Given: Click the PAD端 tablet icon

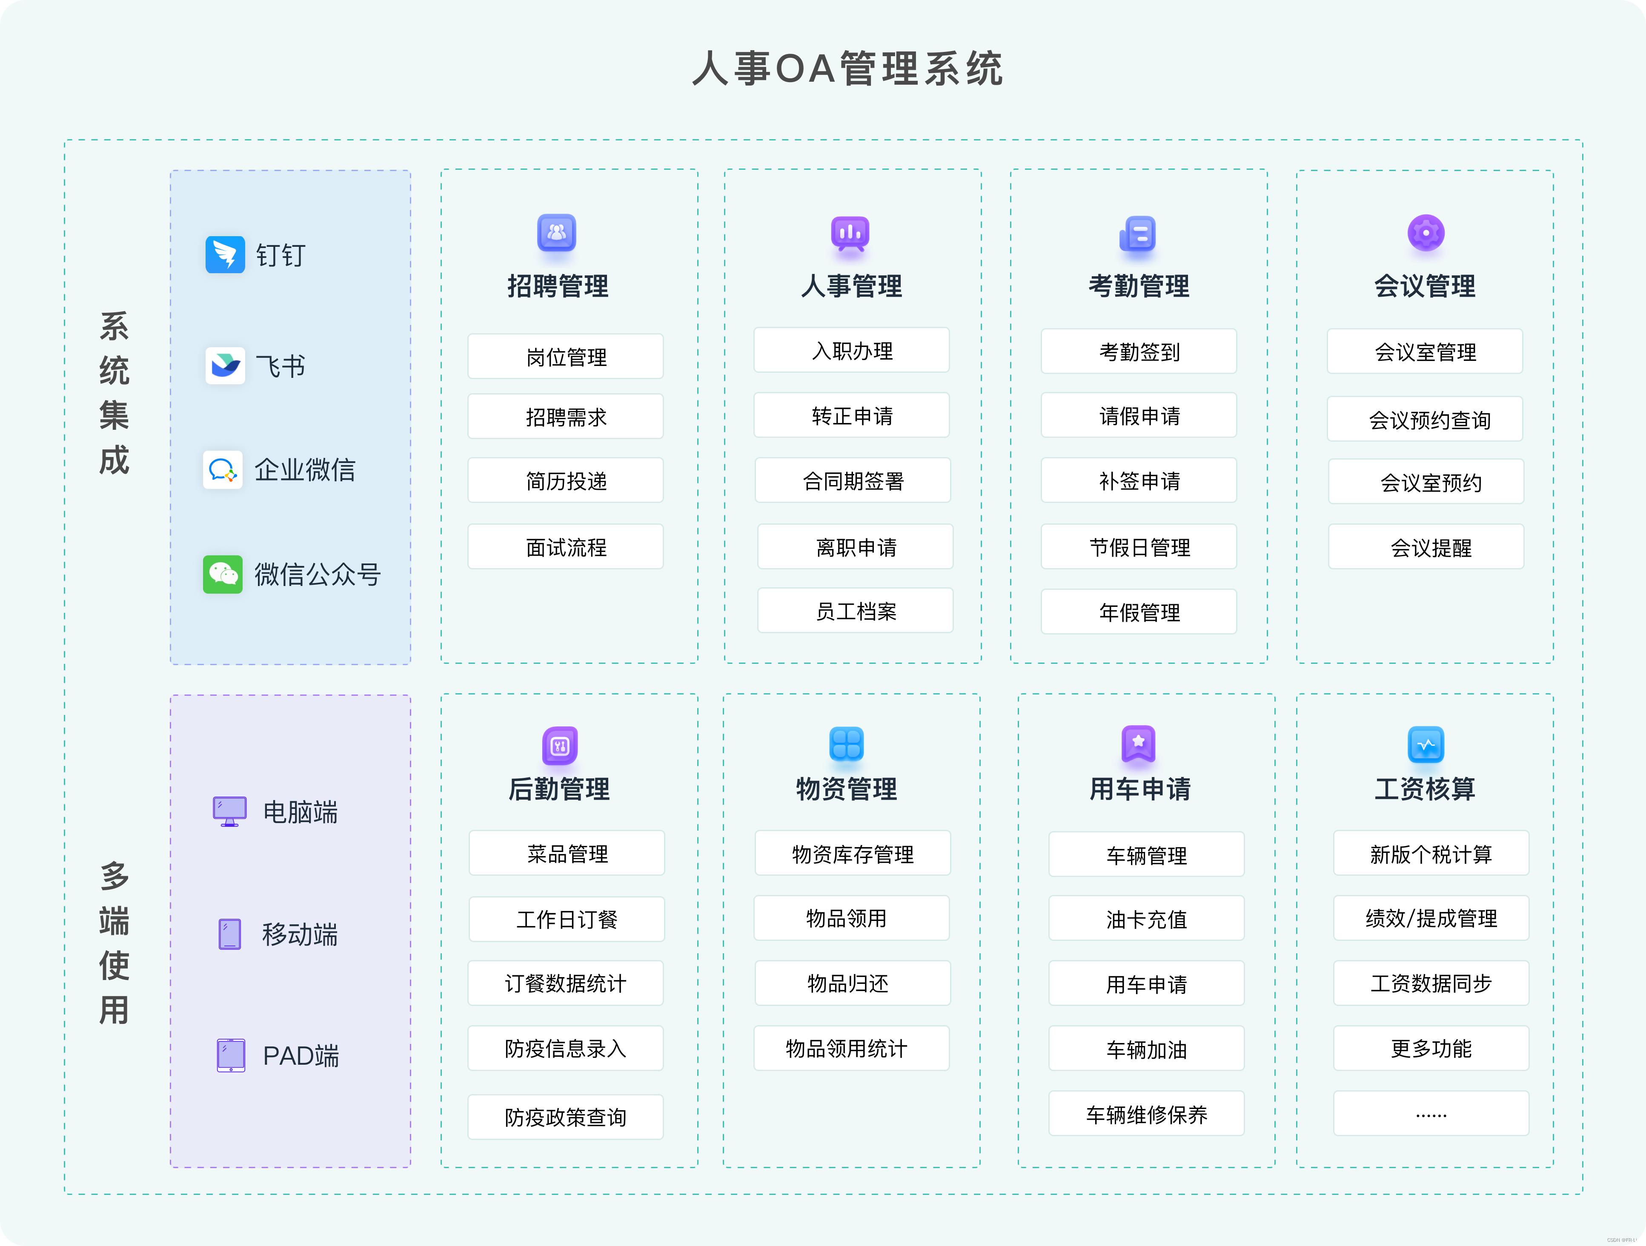Looking at the screenshot, I should (231, 1055).
